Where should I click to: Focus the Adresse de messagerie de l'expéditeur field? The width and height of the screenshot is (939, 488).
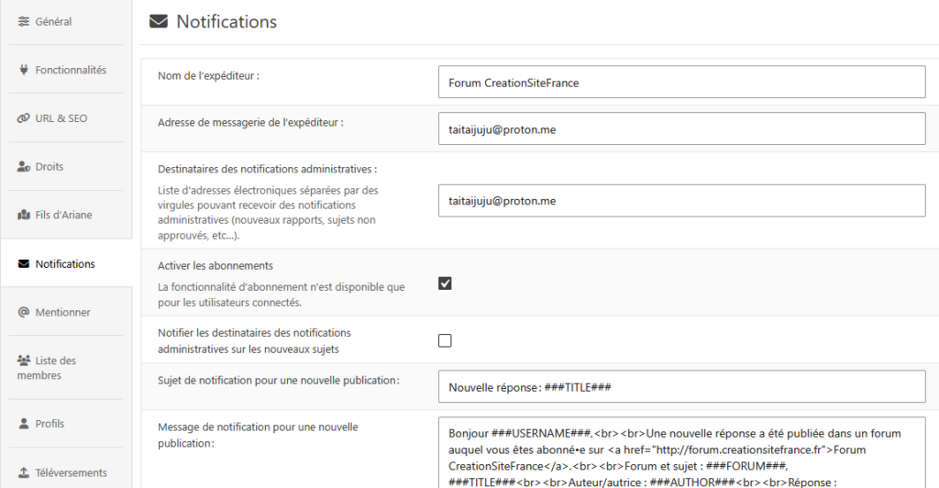pyautogui.click(x=681, y=128)
